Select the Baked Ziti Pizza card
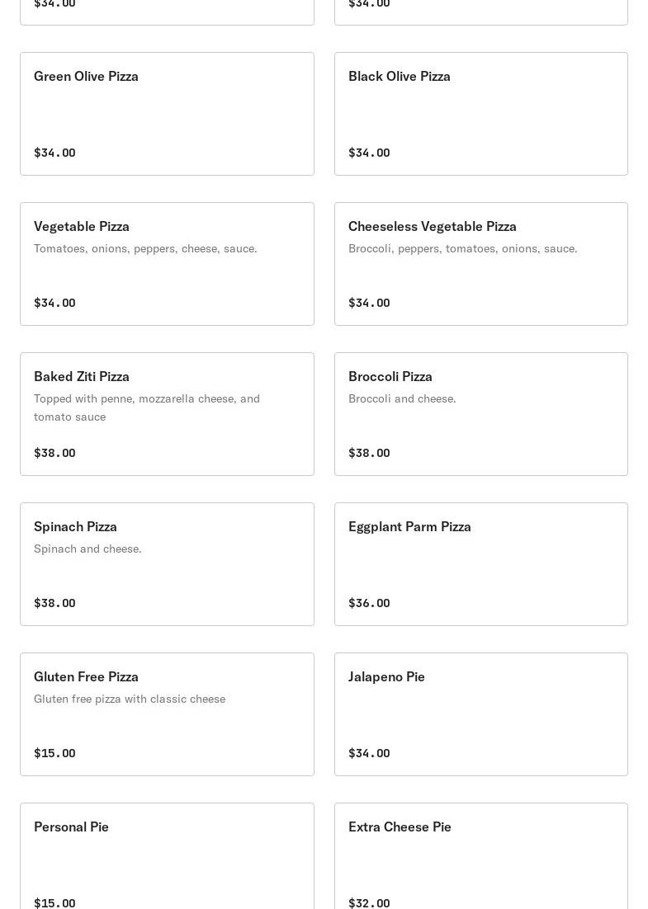 tap(167, 414)
